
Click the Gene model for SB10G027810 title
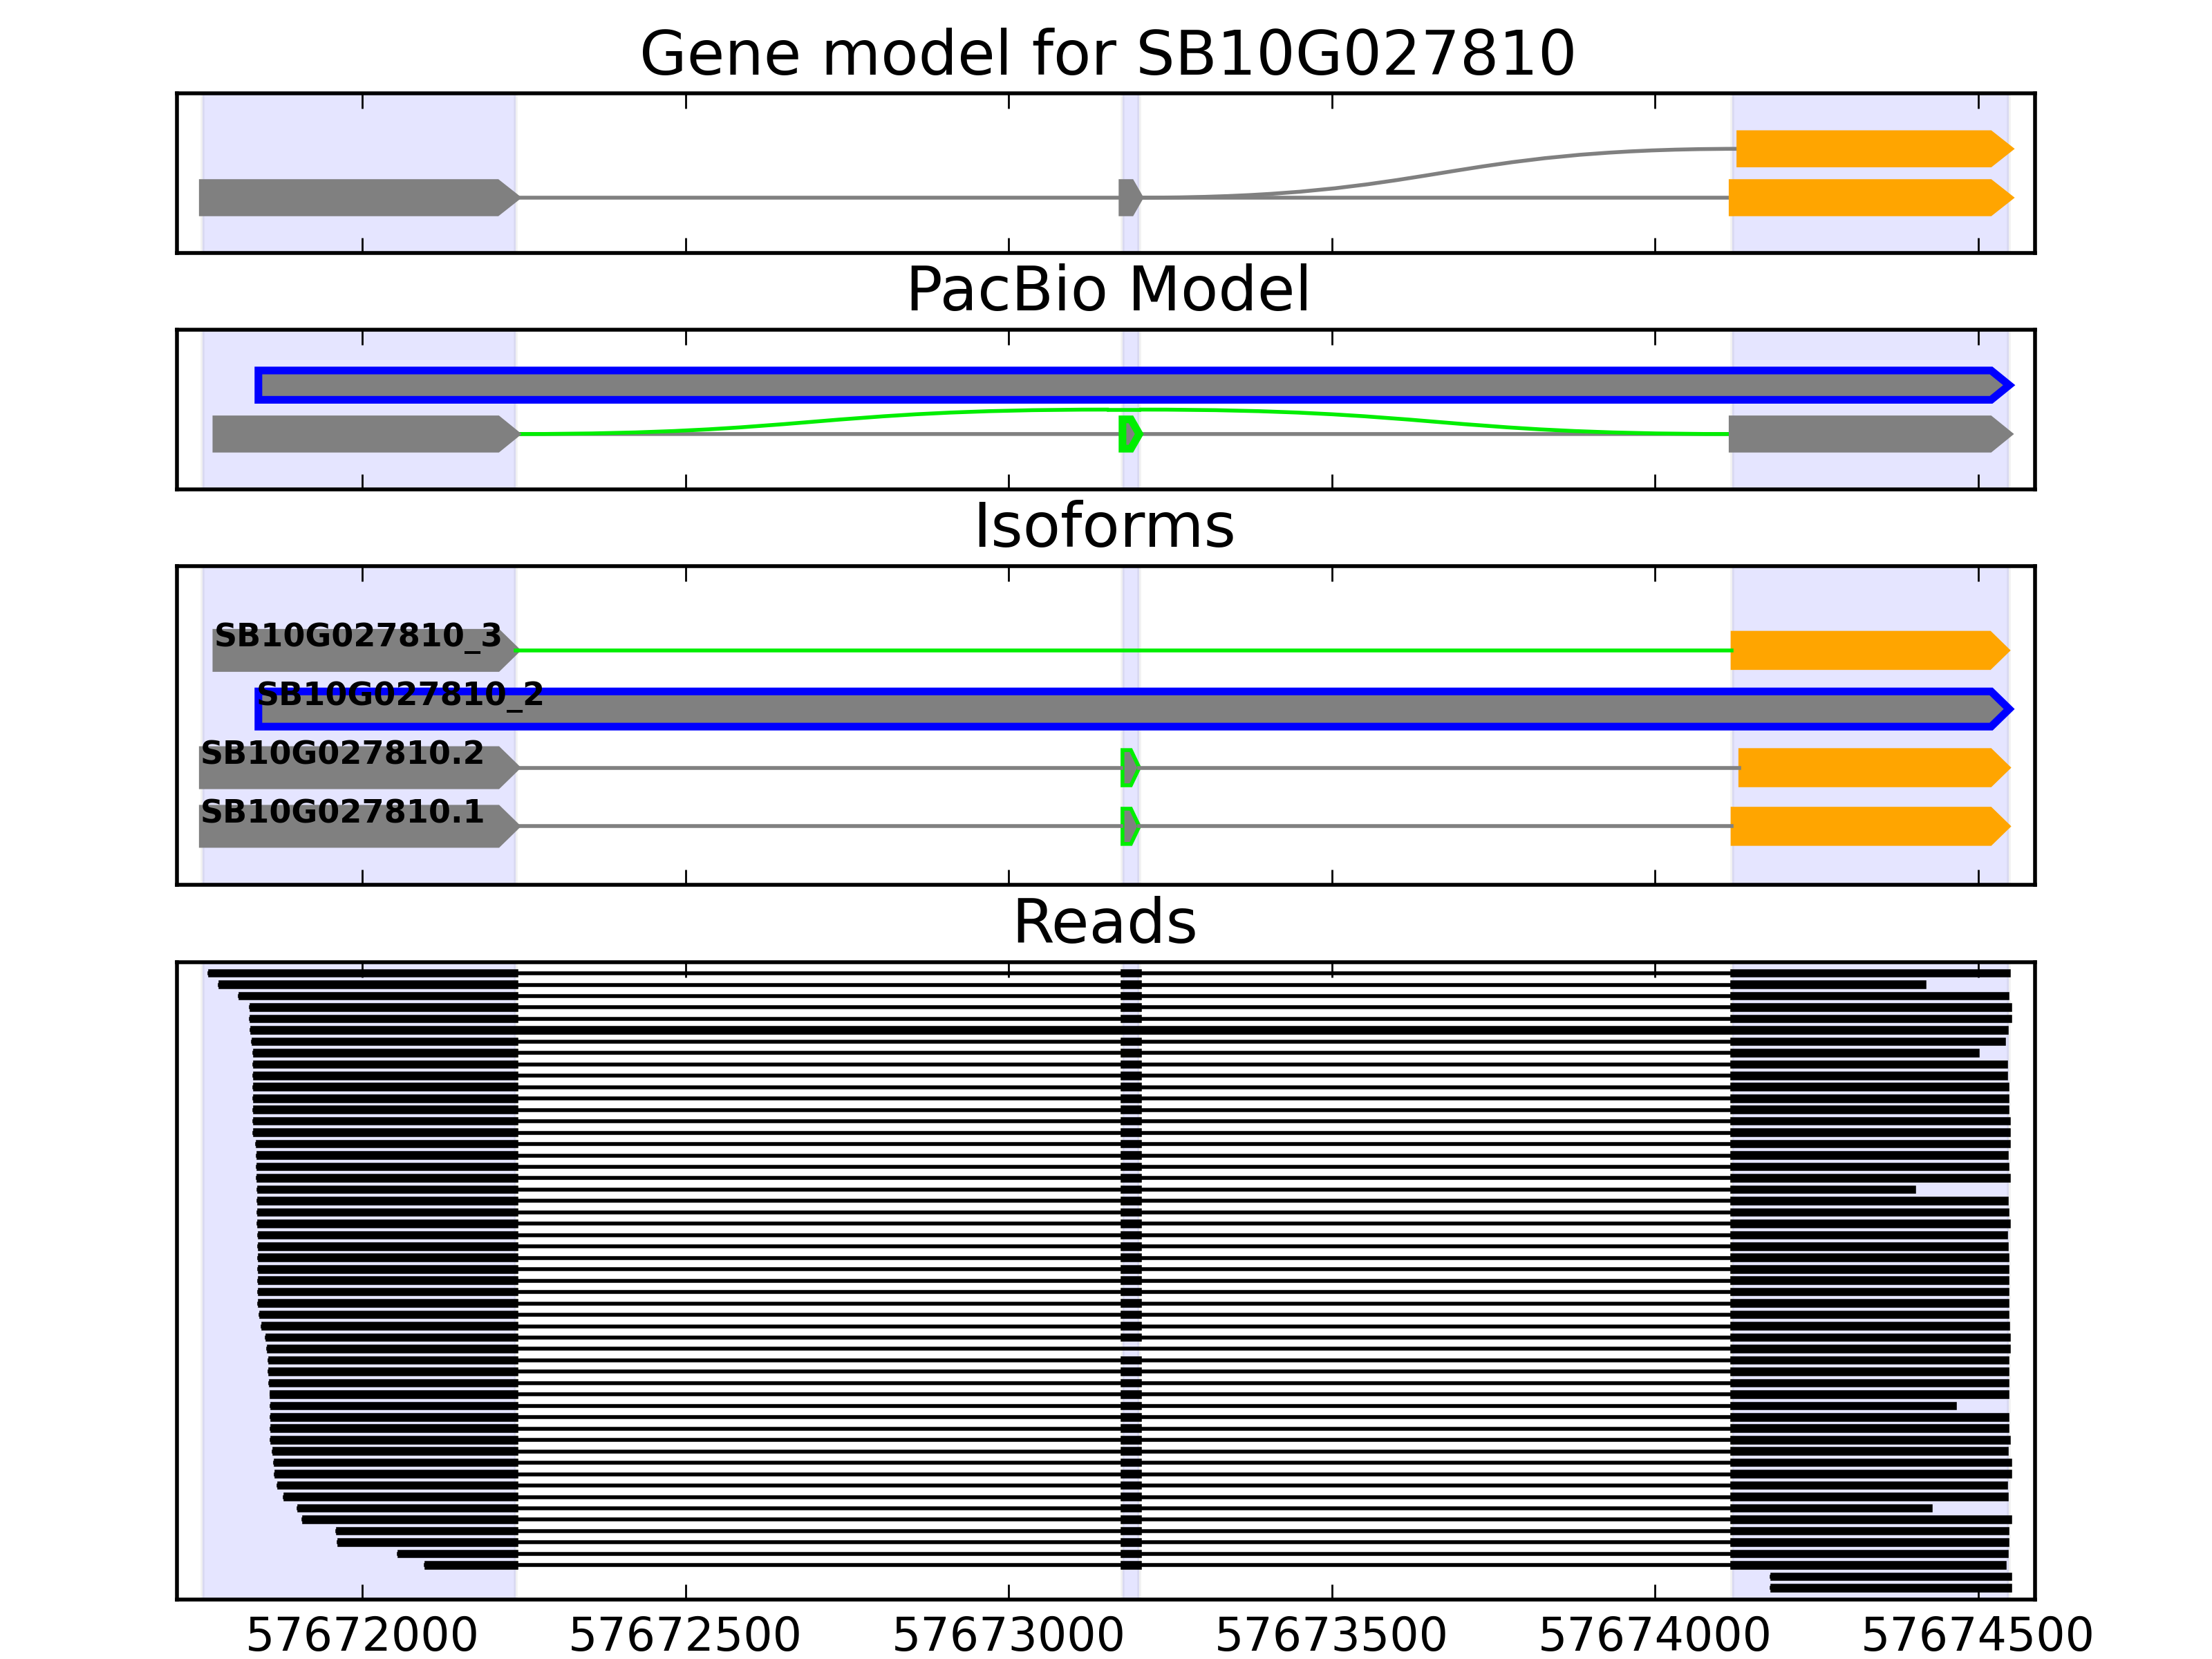coord(1107,54)
